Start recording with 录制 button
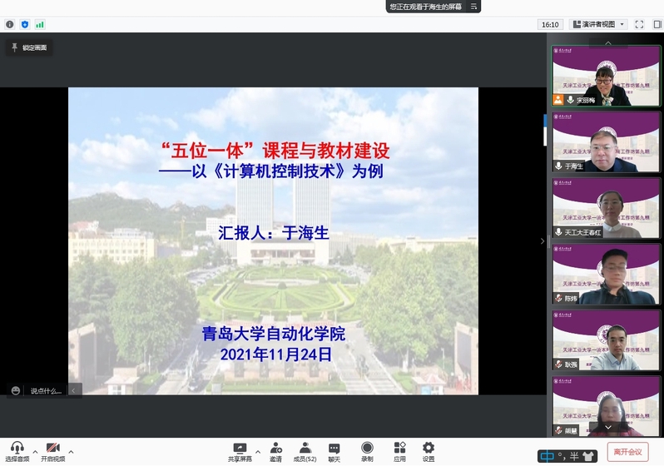 [x=367, y=451]
